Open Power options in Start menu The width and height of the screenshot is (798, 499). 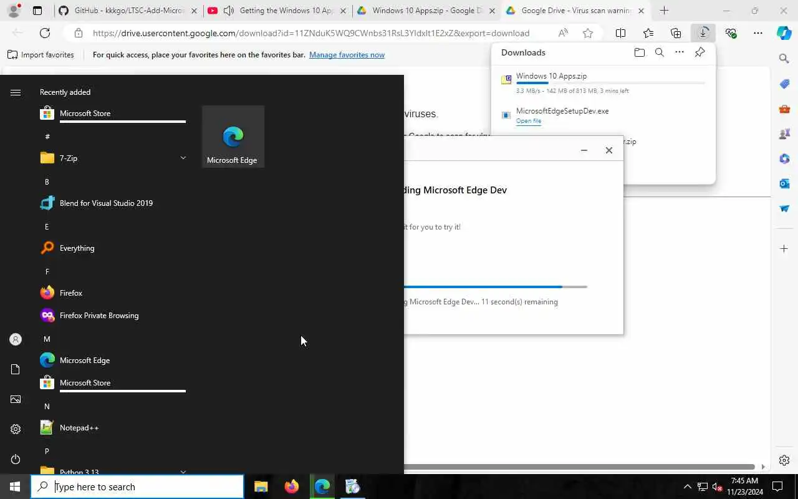[x=16, y=459]
